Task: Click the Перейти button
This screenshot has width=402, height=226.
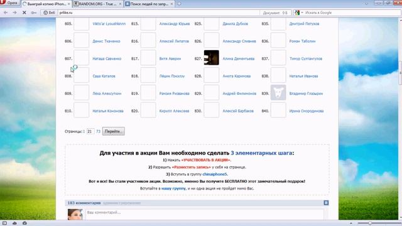Action: (113, 131)
